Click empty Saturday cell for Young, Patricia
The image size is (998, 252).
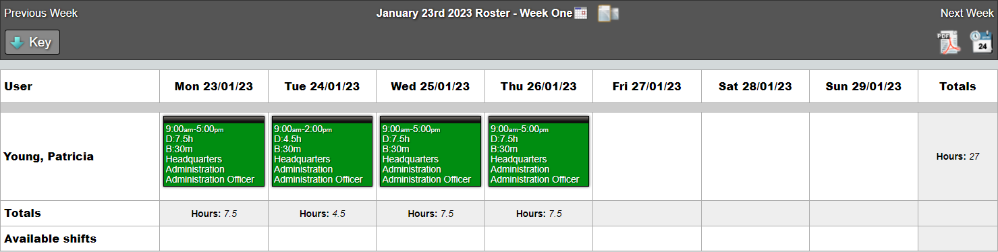[755, 156]
